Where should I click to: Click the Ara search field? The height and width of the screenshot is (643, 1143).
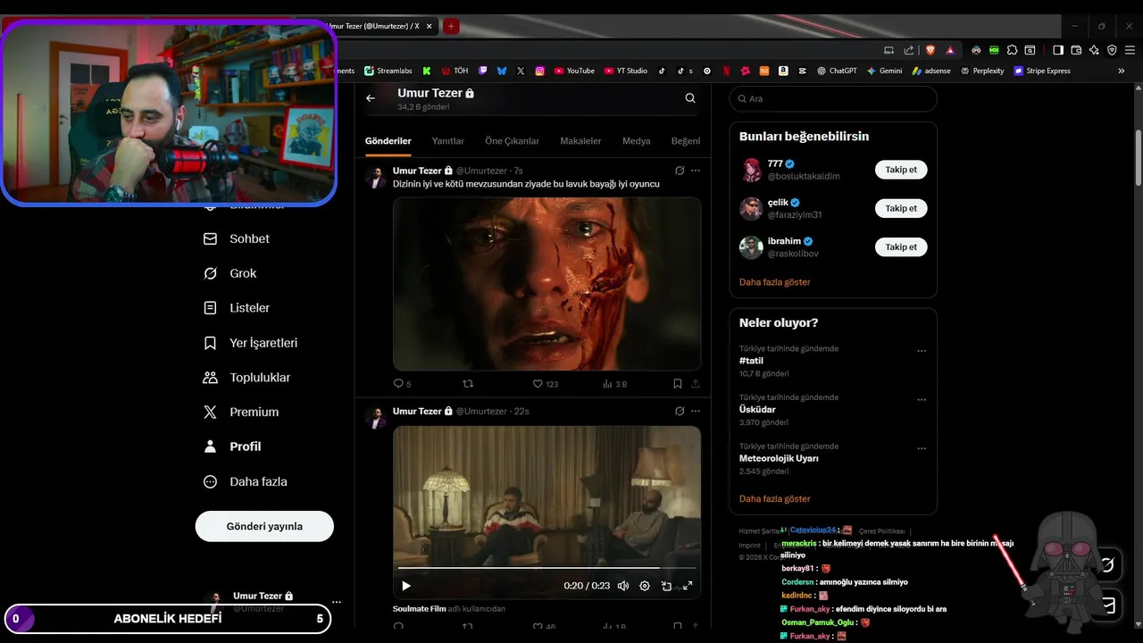(x=833, y=98)
